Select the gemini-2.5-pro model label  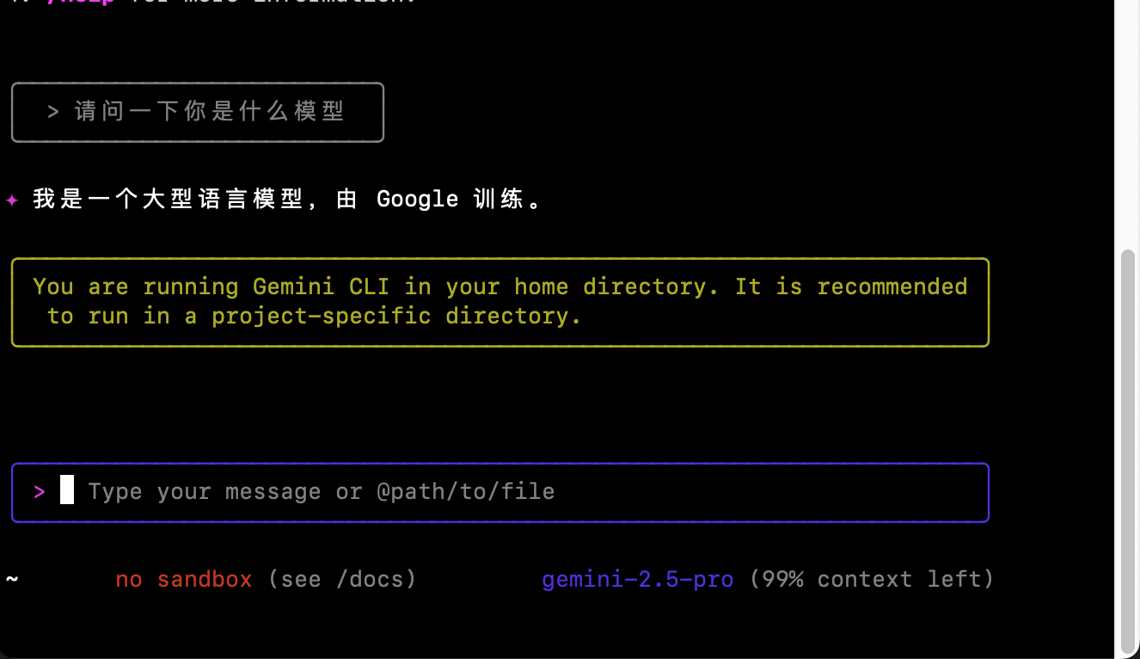(x=638, y=579)
